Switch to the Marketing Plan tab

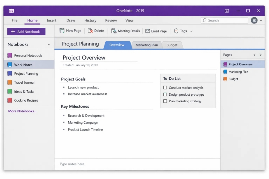[x=147, y=45]
